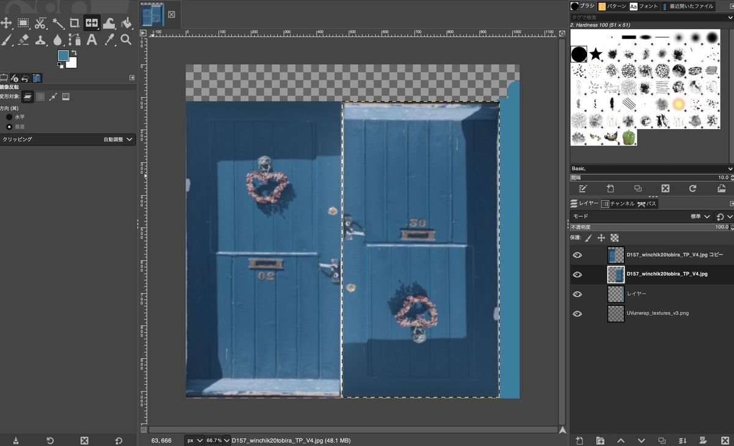Click the Refresh brushes icon

[693, 188]
